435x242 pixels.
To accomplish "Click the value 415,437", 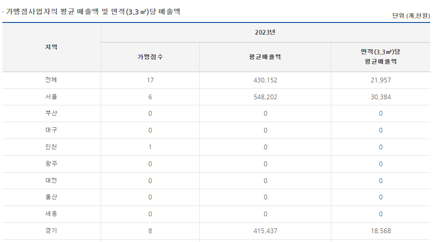I will pos(265,231).
